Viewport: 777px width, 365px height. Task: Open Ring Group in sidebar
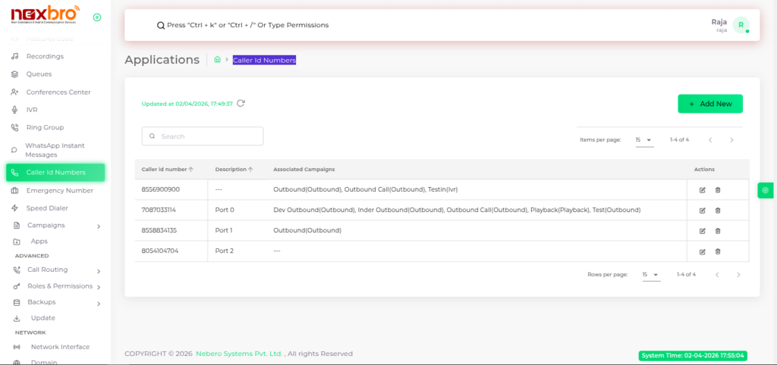[45, 127]
